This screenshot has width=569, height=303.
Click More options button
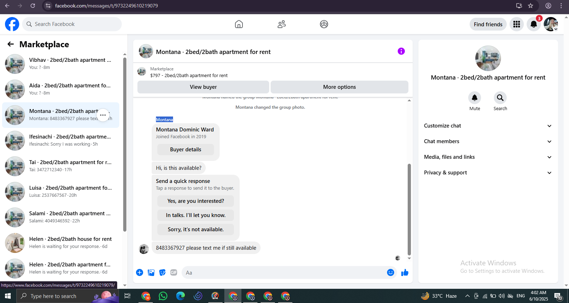[339, 87]
